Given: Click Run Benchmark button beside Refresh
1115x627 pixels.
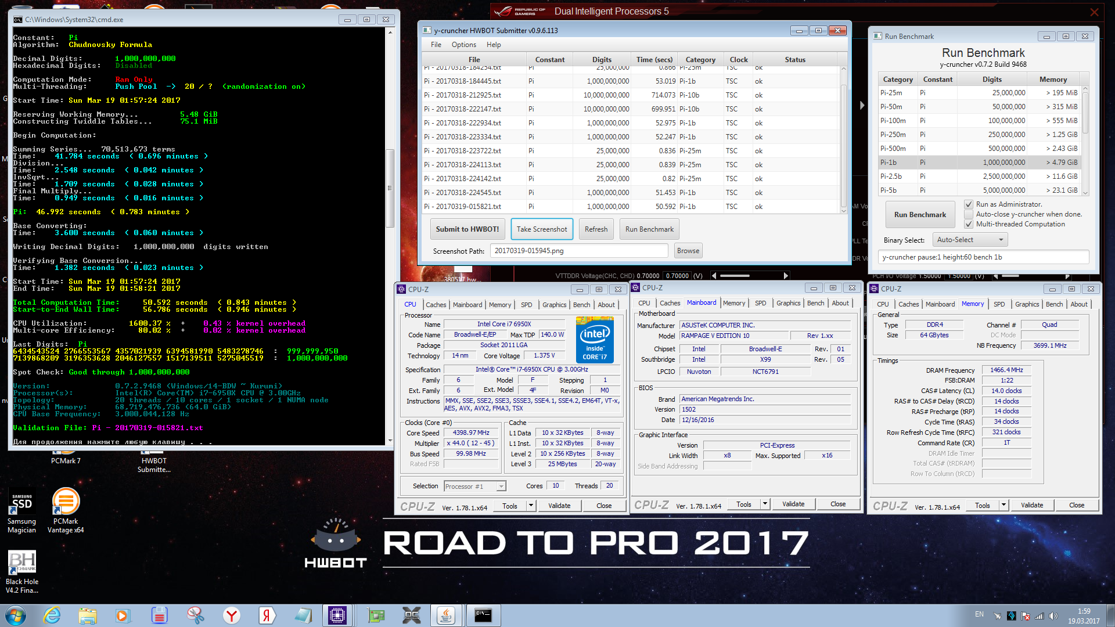Looking at the screenshot, I should tap(649, 229).
